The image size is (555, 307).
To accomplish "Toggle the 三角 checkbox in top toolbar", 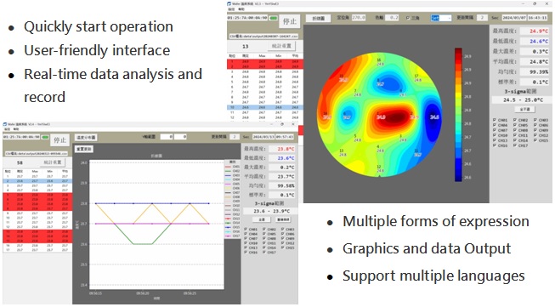I will [407, 18].
